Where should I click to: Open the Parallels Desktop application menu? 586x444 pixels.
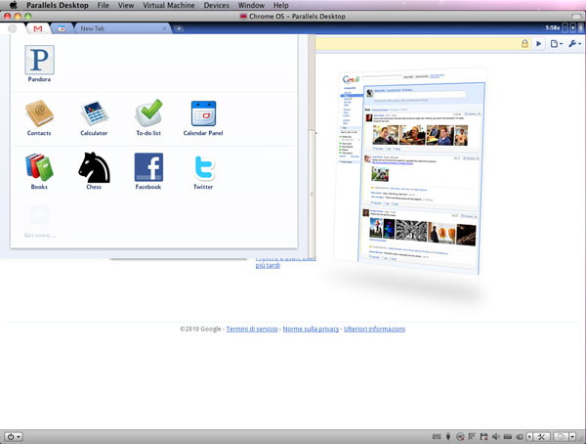coord(58,5)
